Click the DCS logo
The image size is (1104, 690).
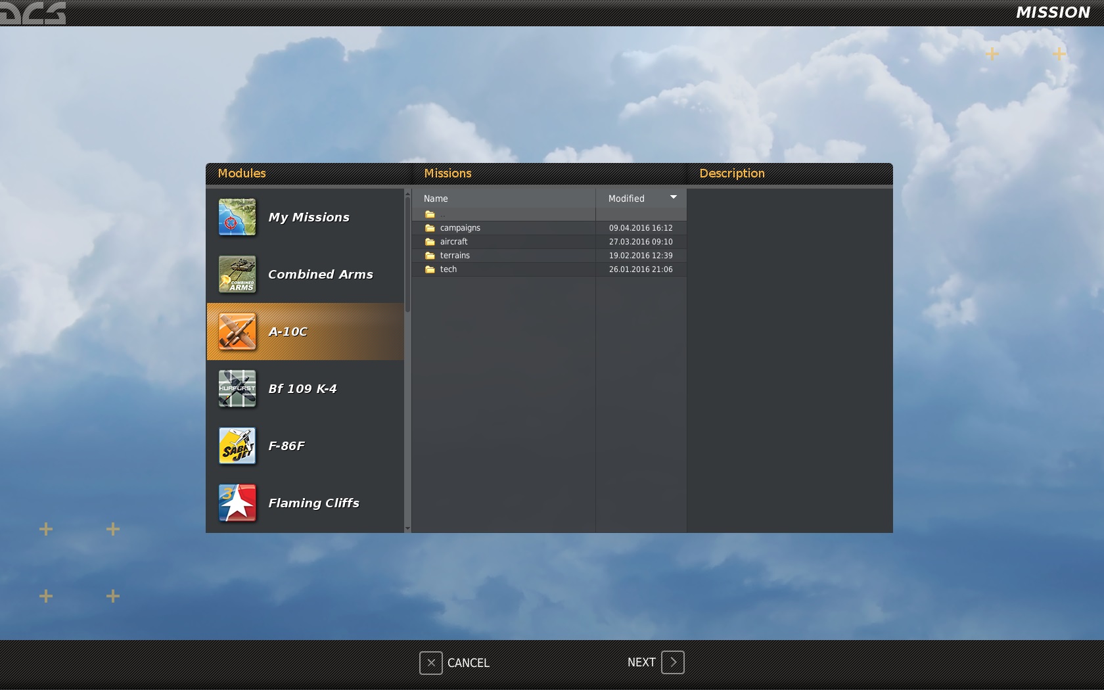33,12
